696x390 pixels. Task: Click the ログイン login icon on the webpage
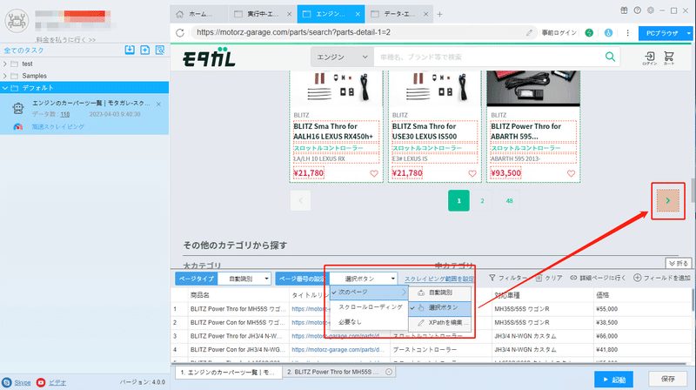(649, 57)
